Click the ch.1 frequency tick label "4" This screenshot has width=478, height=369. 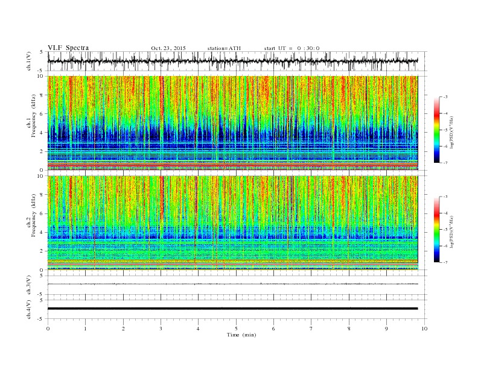42,133
